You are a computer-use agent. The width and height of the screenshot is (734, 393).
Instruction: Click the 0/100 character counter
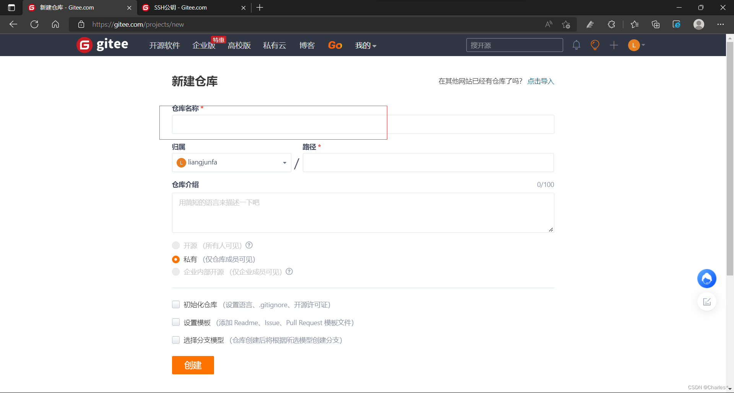coord(545,185)
